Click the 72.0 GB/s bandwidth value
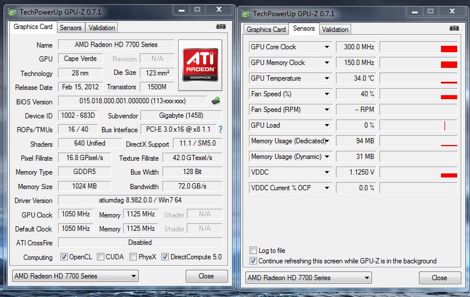470x297 pixels. [x=193, y=186]
